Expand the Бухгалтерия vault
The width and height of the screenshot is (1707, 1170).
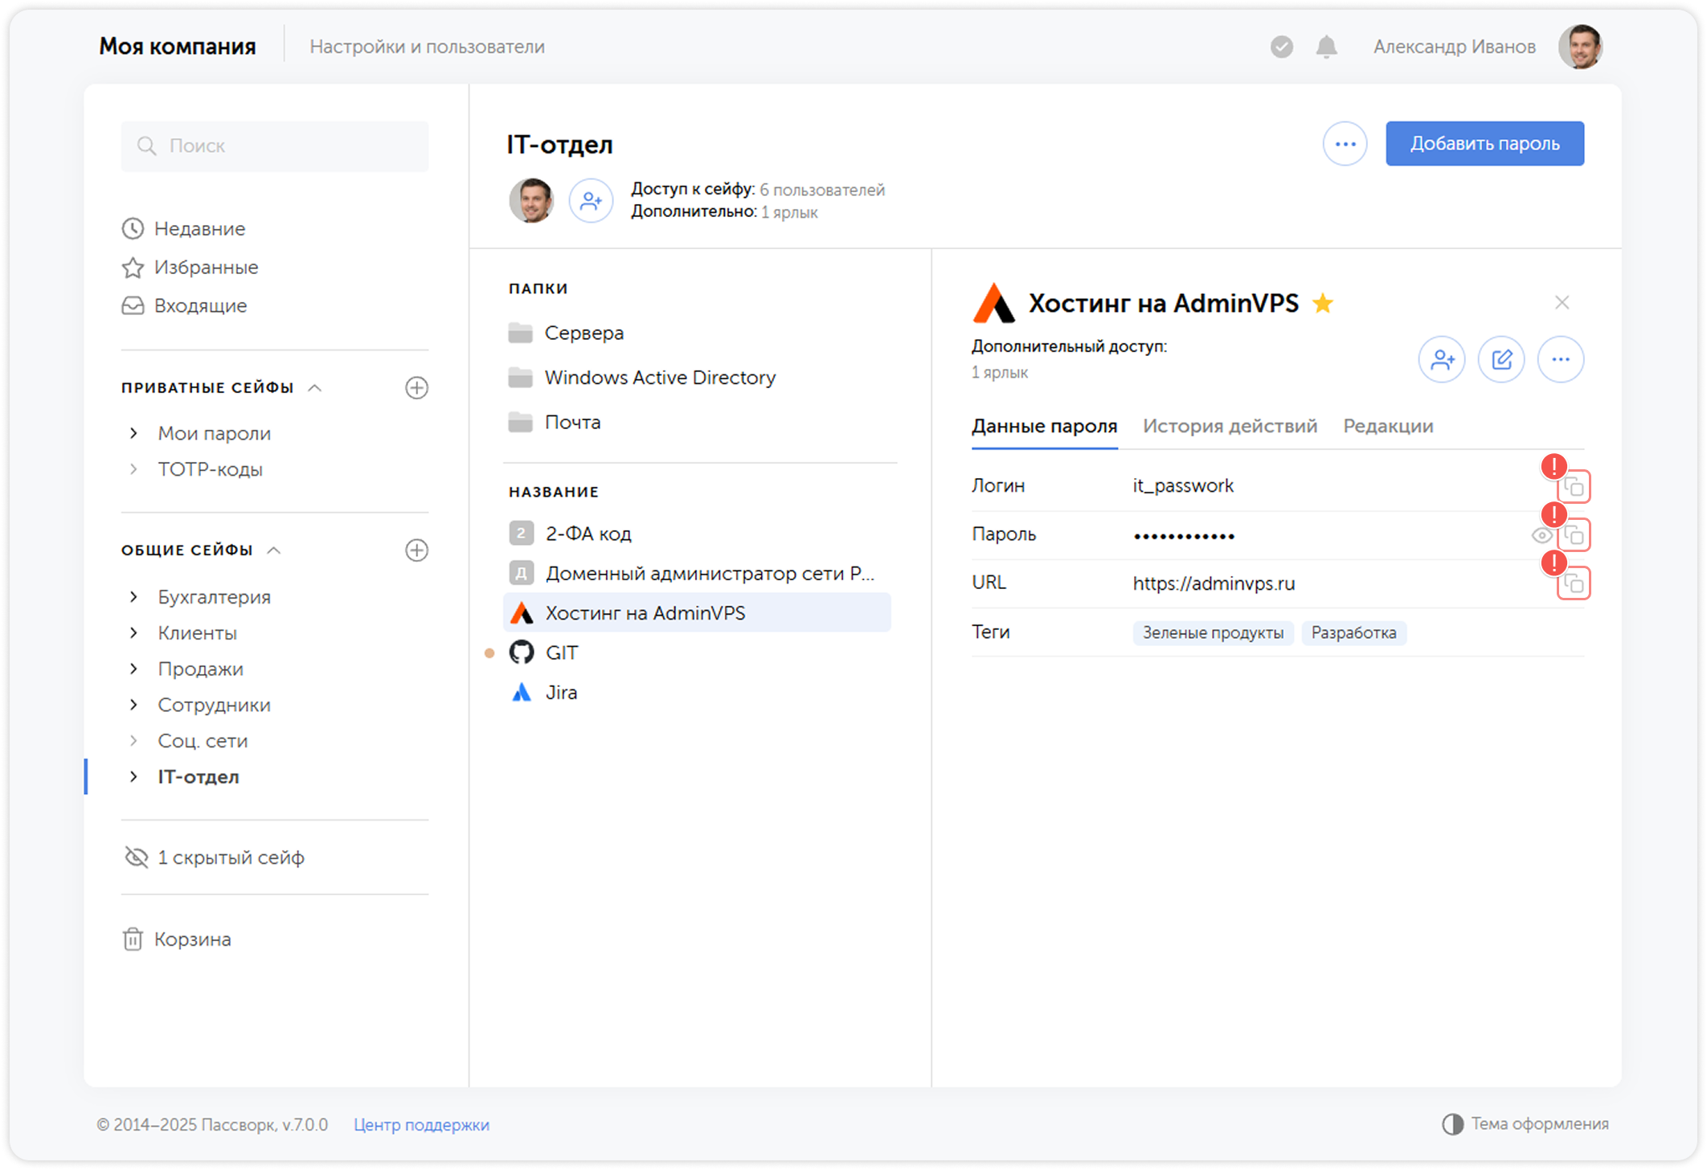pyautogui.click(x=133, y=596)
